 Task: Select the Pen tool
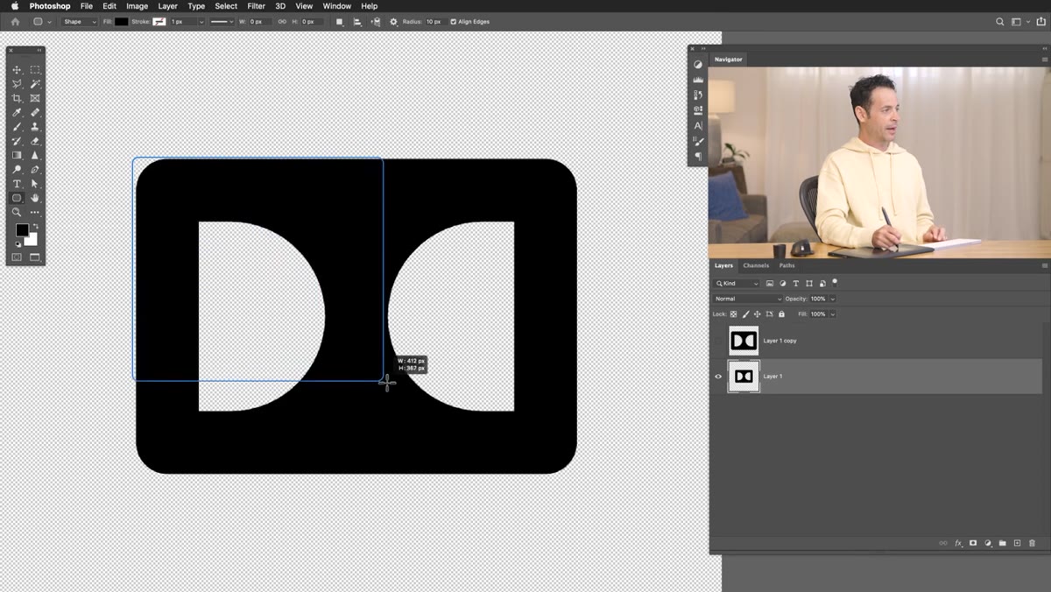tap(35, 169)
